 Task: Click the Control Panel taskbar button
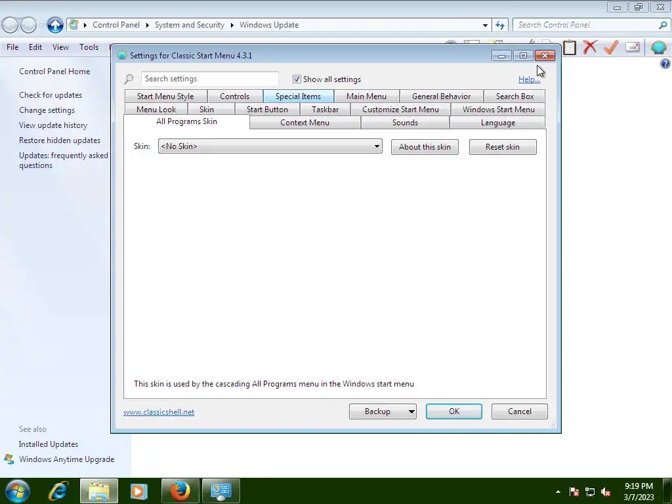tap(220, 491)
